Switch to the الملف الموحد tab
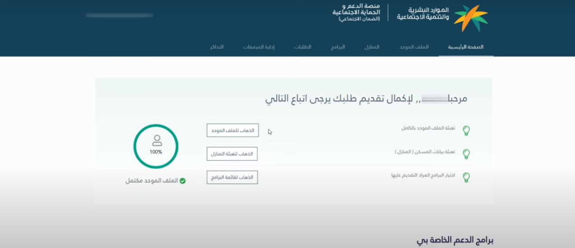 tap(414, 47)
